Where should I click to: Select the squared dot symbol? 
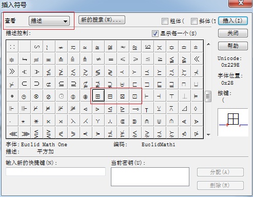click(135, 96)
